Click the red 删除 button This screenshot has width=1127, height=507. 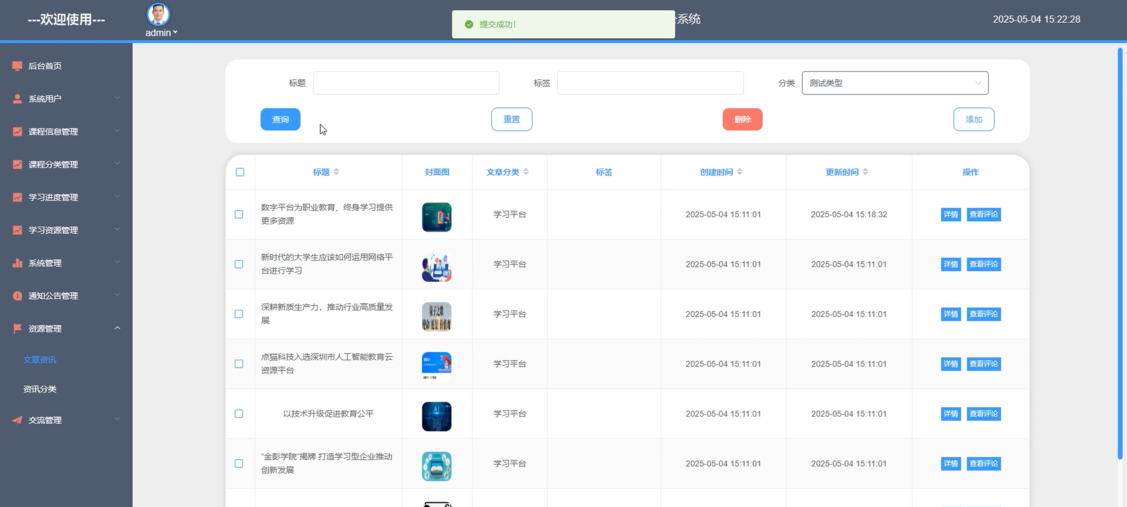[743, 119]
